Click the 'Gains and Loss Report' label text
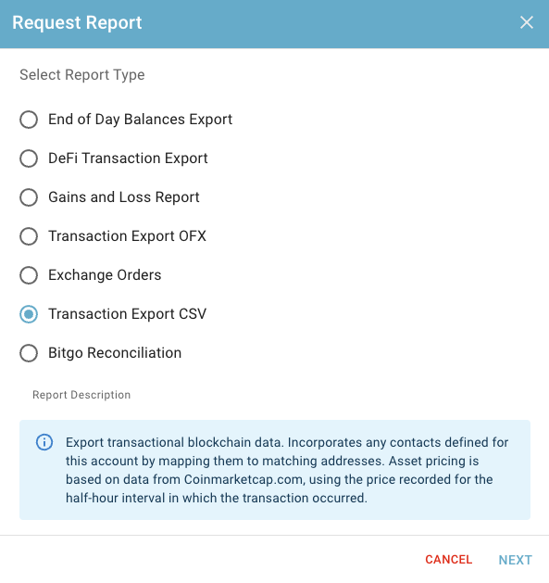This screenshot has width=549, height=583. click(124, 197)
